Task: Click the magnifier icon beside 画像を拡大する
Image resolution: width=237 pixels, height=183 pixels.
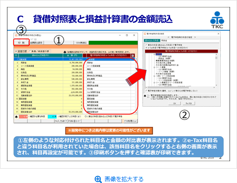Action: (x=98, y=179)
